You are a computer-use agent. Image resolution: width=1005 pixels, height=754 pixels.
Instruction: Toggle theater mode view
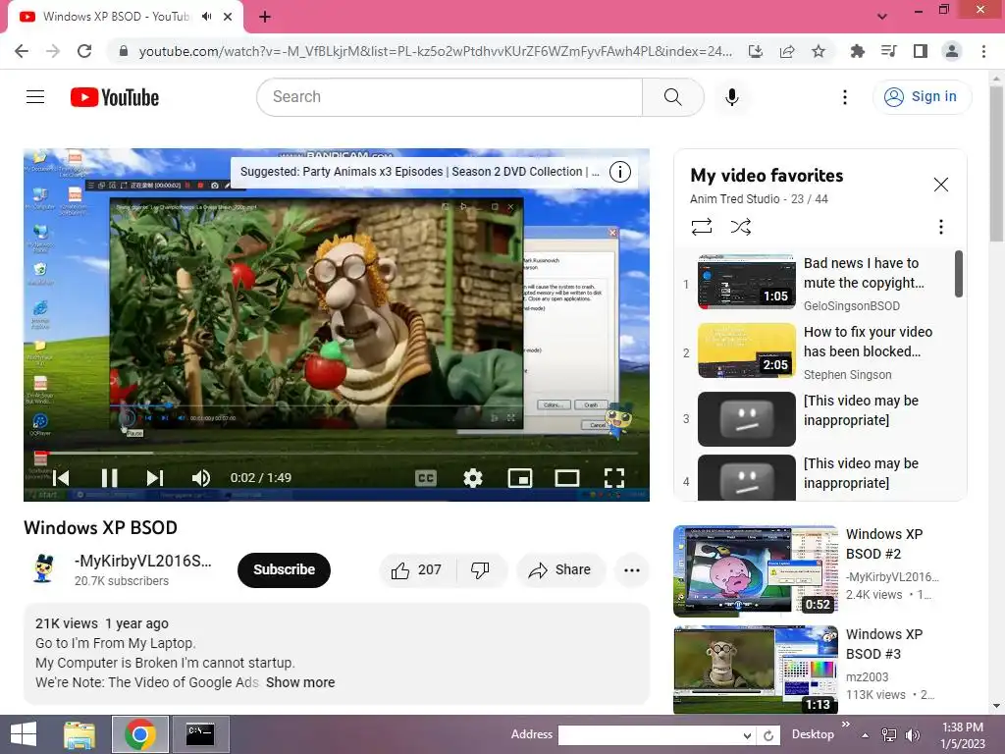click(567, 478)
